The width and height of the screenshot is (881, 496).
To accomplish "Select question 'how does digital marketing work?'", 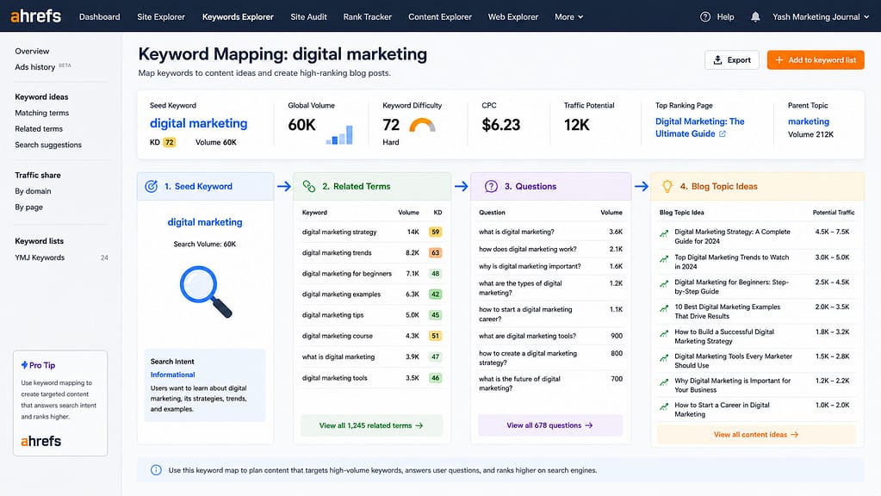I will (550, 249).
